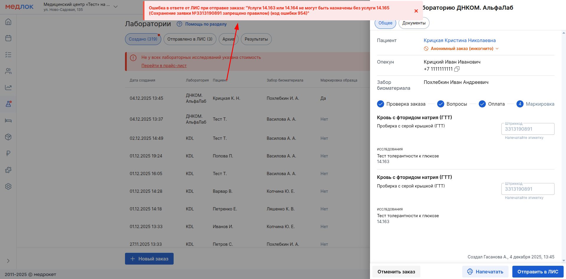Open the calendar icon in sidebar

tap(8, 38)
